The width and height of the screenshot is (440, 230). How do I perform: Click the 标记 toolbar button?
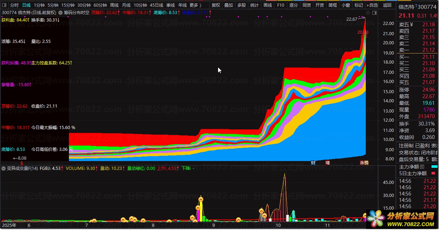pos(358,5)
